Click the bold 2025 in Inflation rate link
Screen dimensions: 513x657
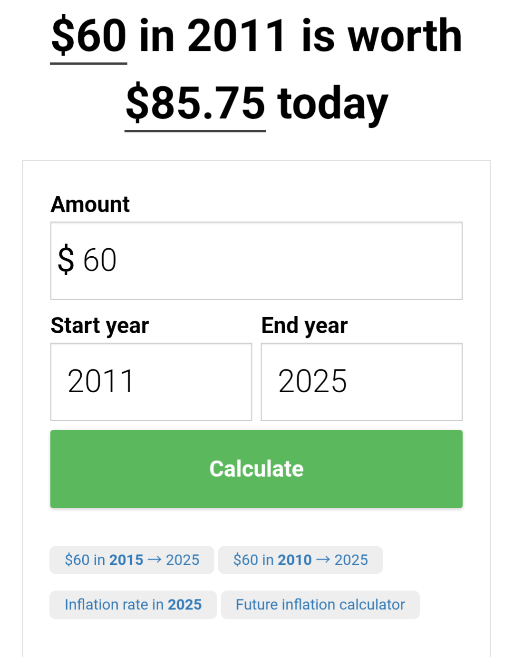(x=185, y=605)
